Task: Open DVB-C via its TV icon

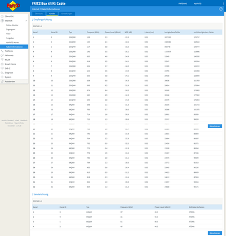Action: [2, 68]
